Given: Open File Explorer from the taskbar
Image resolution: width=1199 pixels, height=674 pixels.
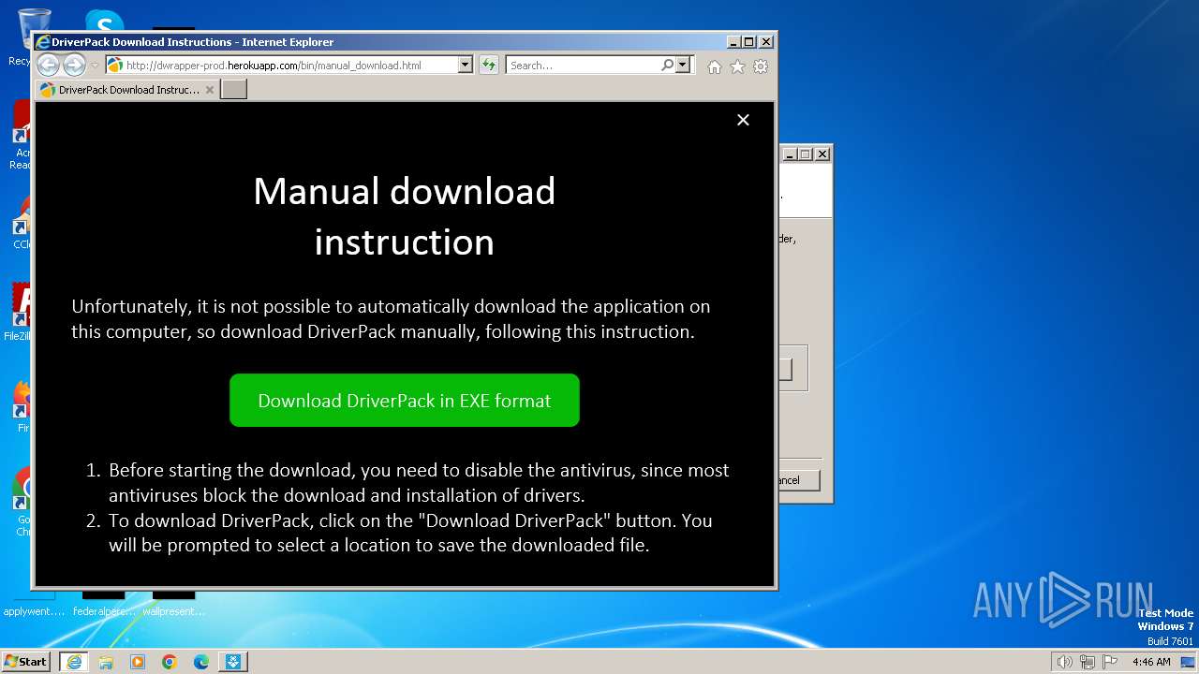Looking at the screenshot, I should (106, 662).
